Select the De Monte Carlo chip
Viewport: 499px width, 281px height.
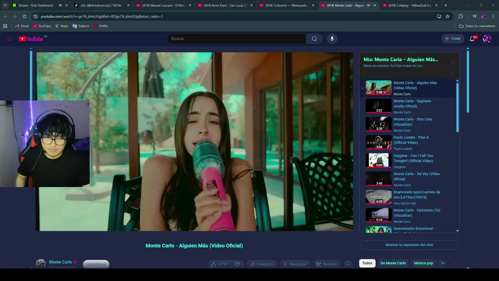[393, 263]
